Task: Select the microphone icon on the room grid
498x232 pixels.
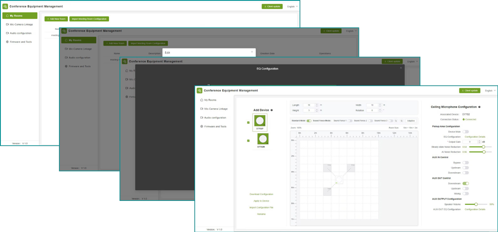Action: pos(339,180)
